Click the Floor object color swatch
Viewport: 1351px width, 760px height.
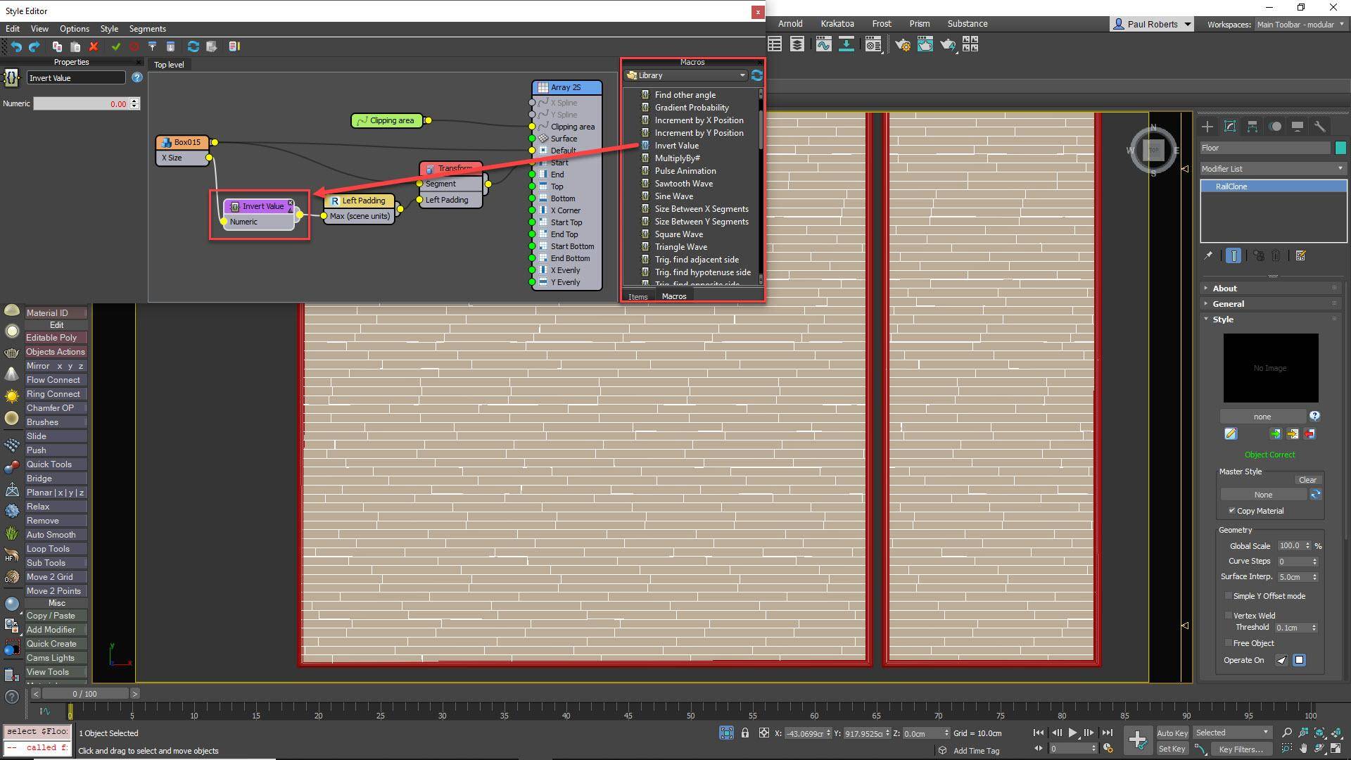1340,148
